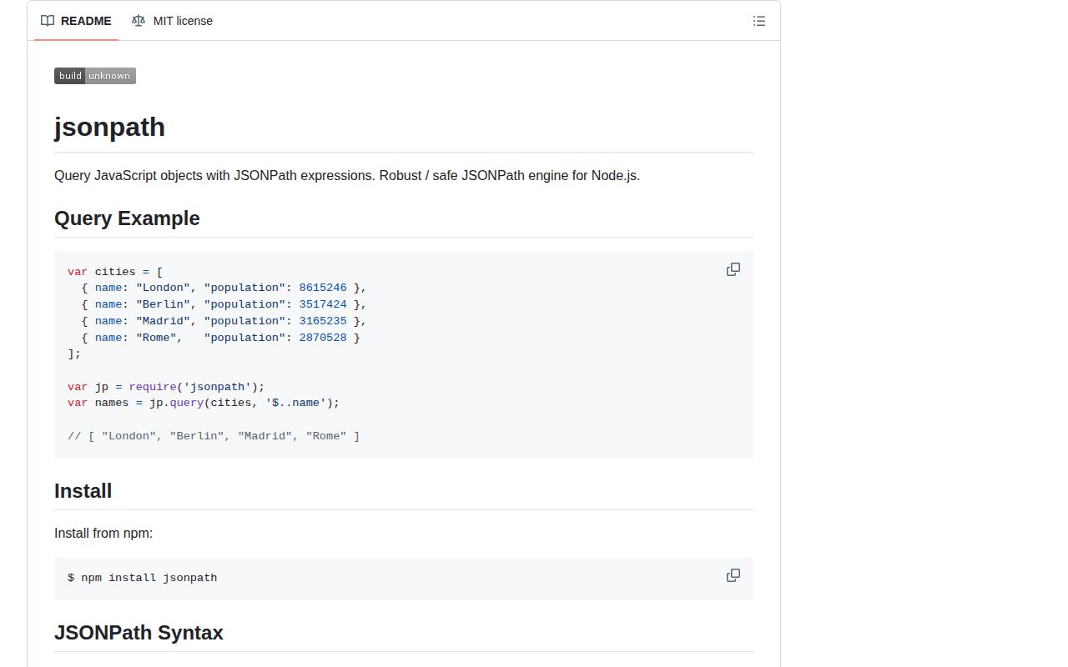Click the comment line listing city names

point(214,436)
